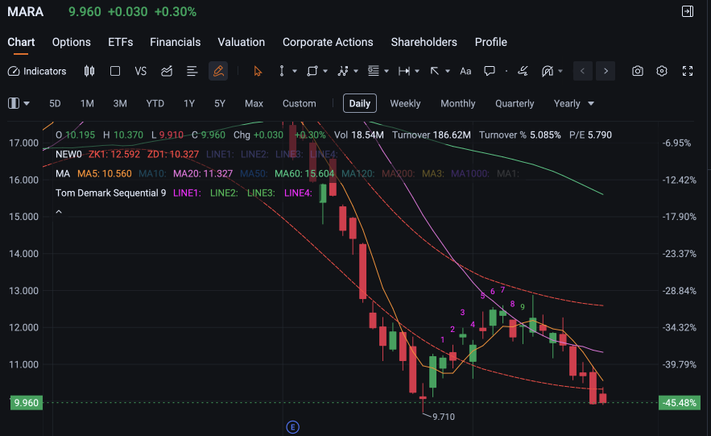Viewport: 711px width, 436px height.
Task: Open the Financials tab
Action: click(x=175, y=42)
